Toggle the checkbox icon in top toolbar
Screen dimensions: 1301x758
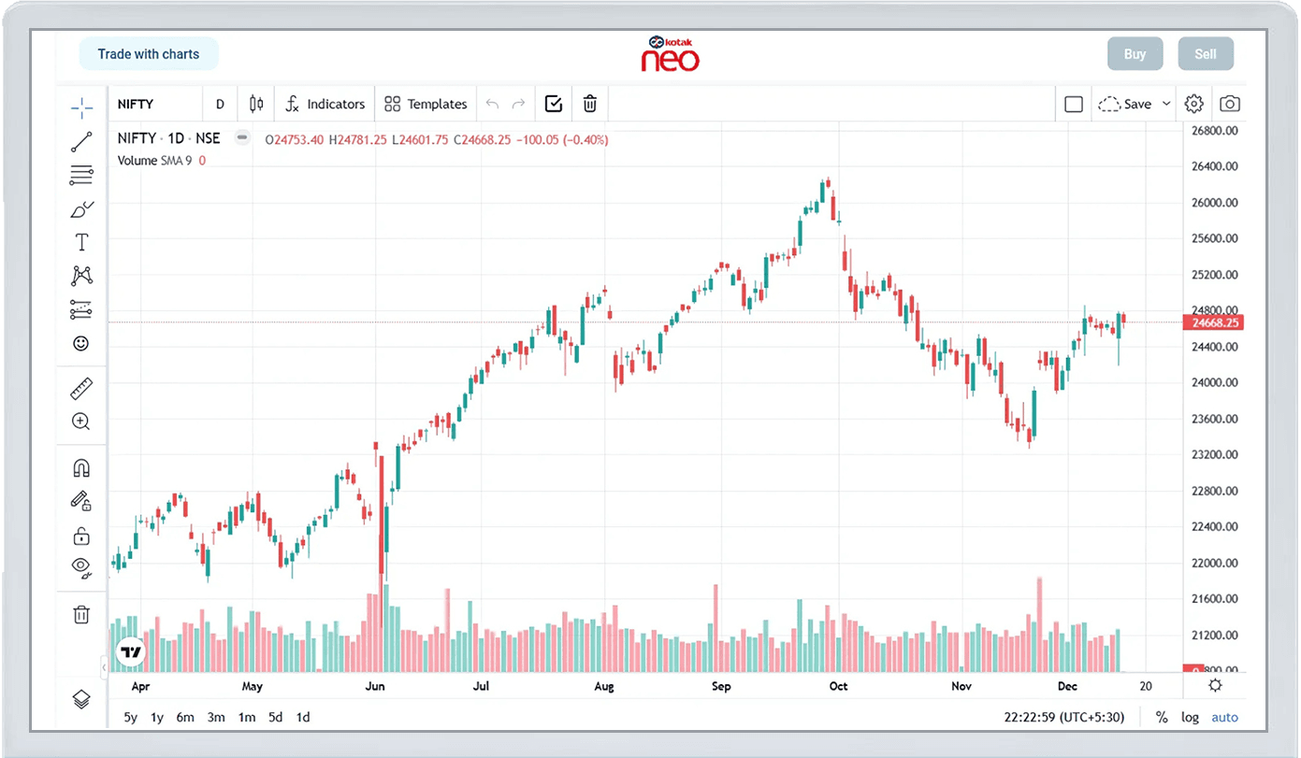pos(553,104)
